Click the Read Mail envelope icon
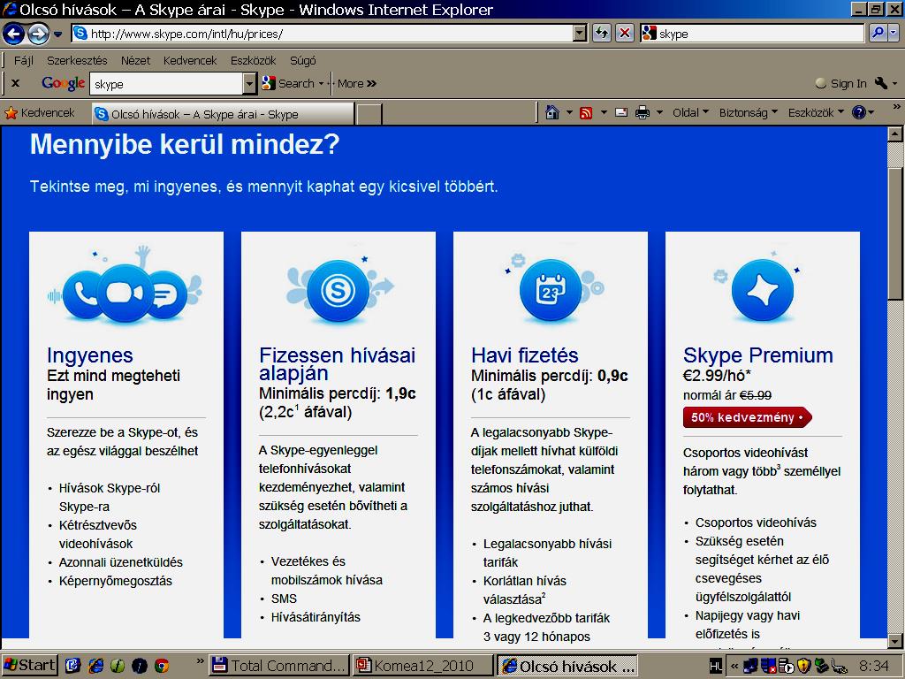 point(621,112)
